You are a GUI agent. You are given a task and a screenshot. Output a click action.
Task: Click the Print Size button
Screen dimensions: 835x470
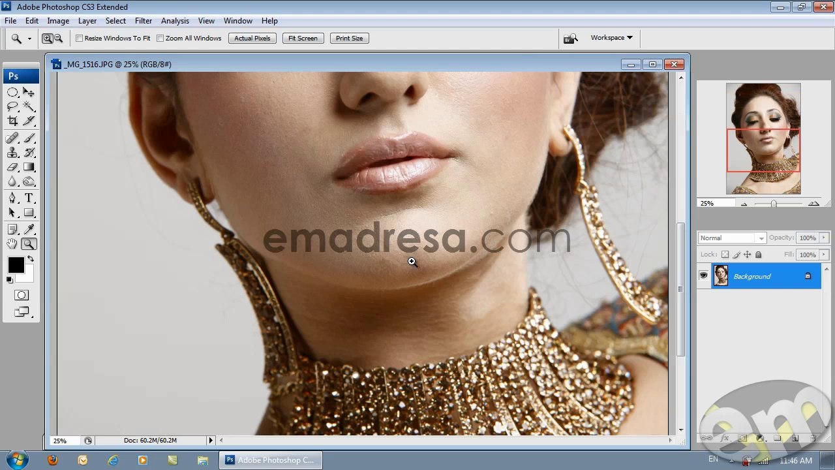pos(349,39)
